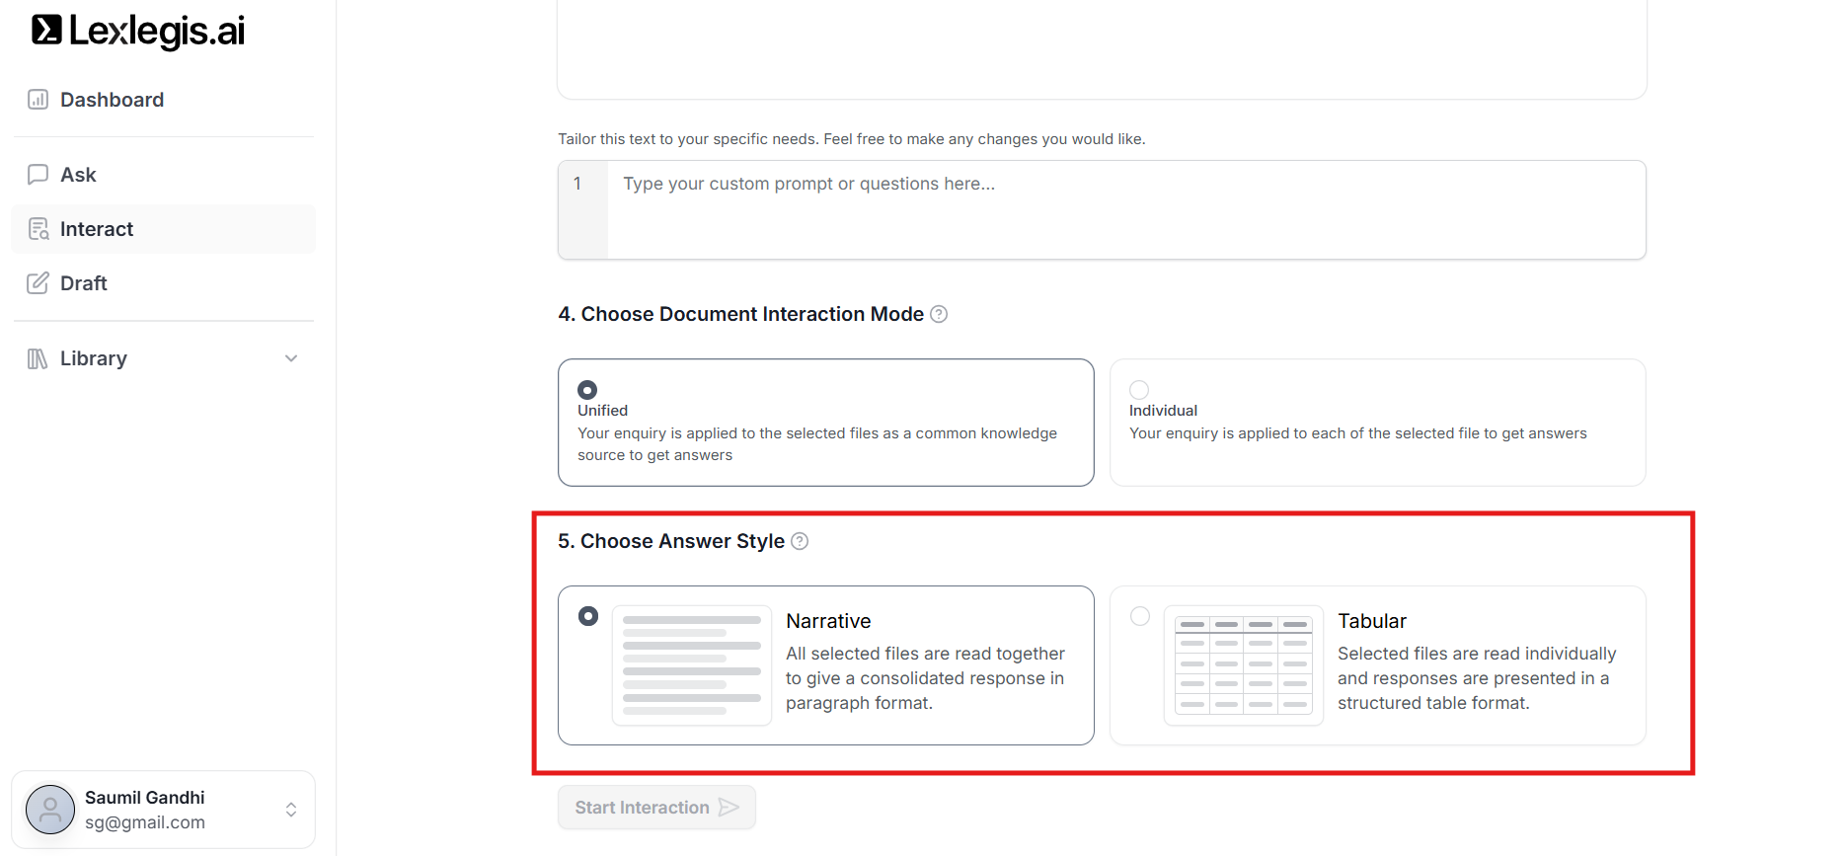Click help icon beside Document Interaction Mode

pos(939,314)
